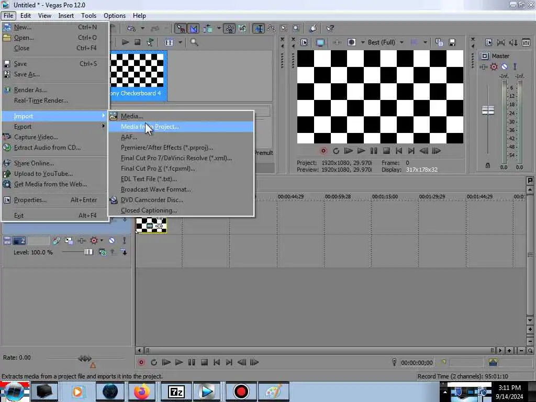Start preview in Project Media toolbar
The width and height of the screenshot is (536, 402).
tap(126, 42)
